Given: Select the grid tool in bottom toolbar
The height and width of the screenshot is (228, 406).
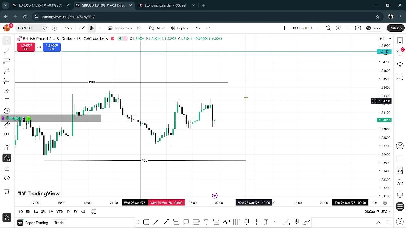Looking at the screenshot, I should (x=236, y=222).
